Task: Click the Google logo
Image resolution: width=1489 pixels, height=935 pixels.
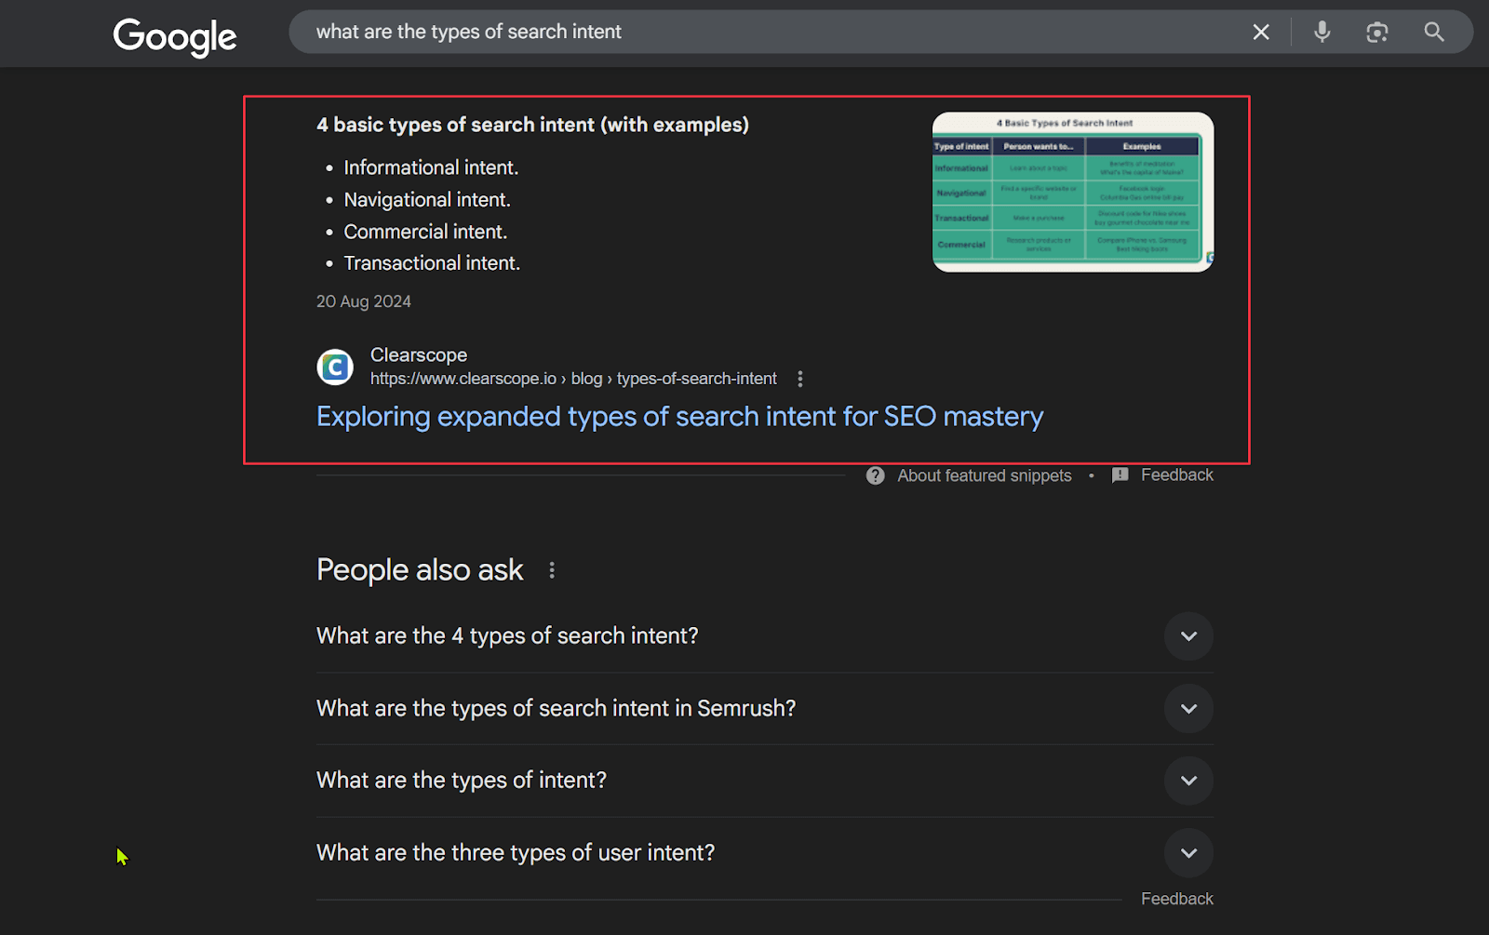Action: (x=175, y=36)
